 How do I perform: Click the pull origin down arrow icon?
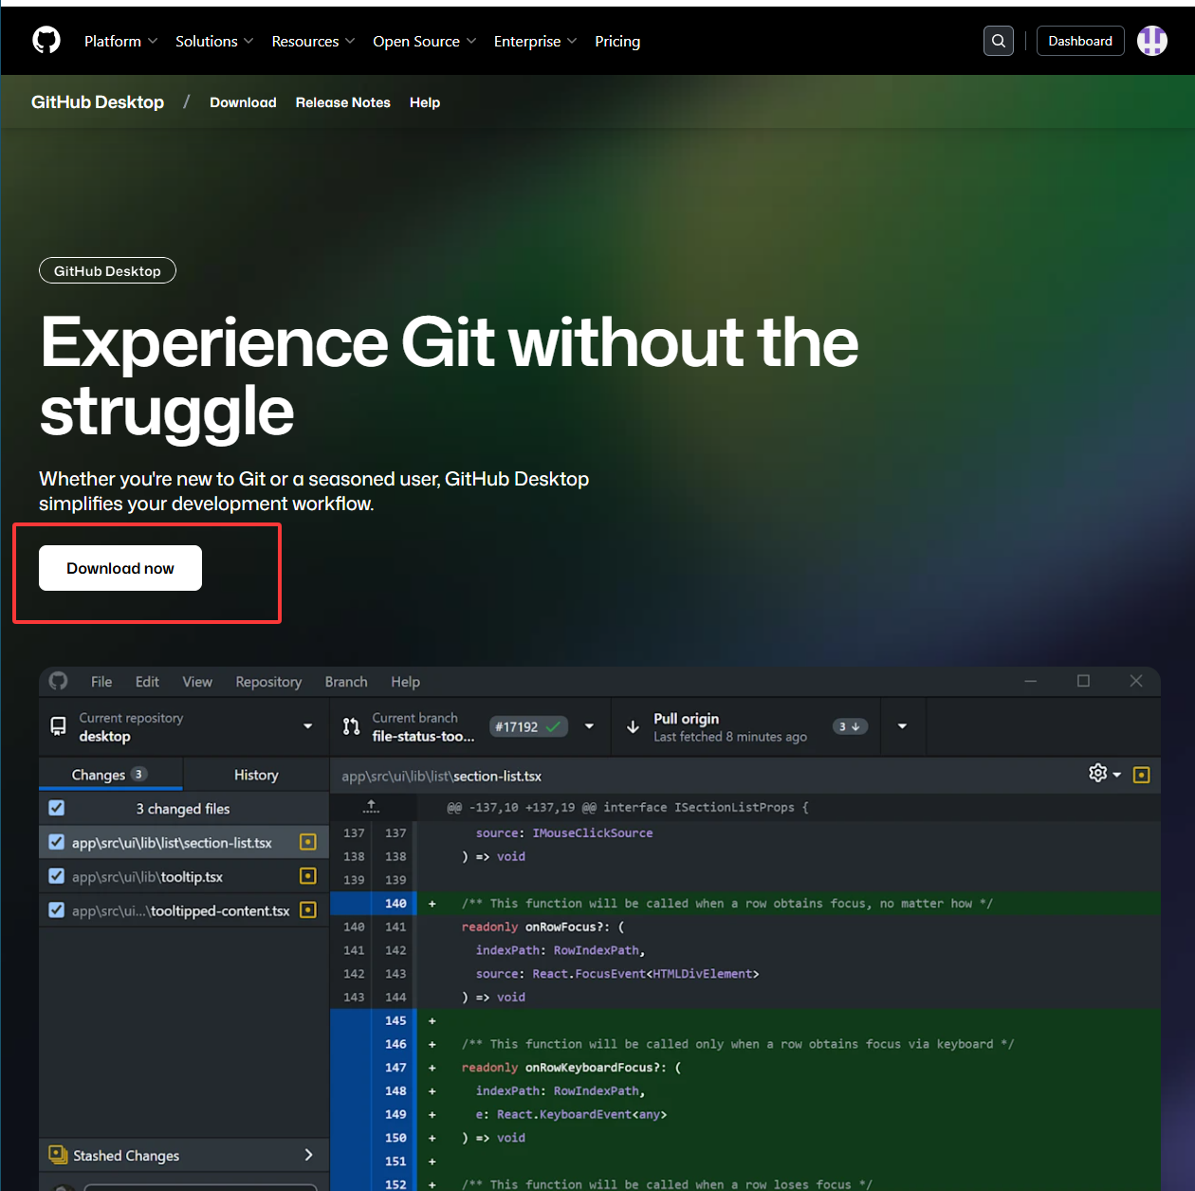point(633,727)
